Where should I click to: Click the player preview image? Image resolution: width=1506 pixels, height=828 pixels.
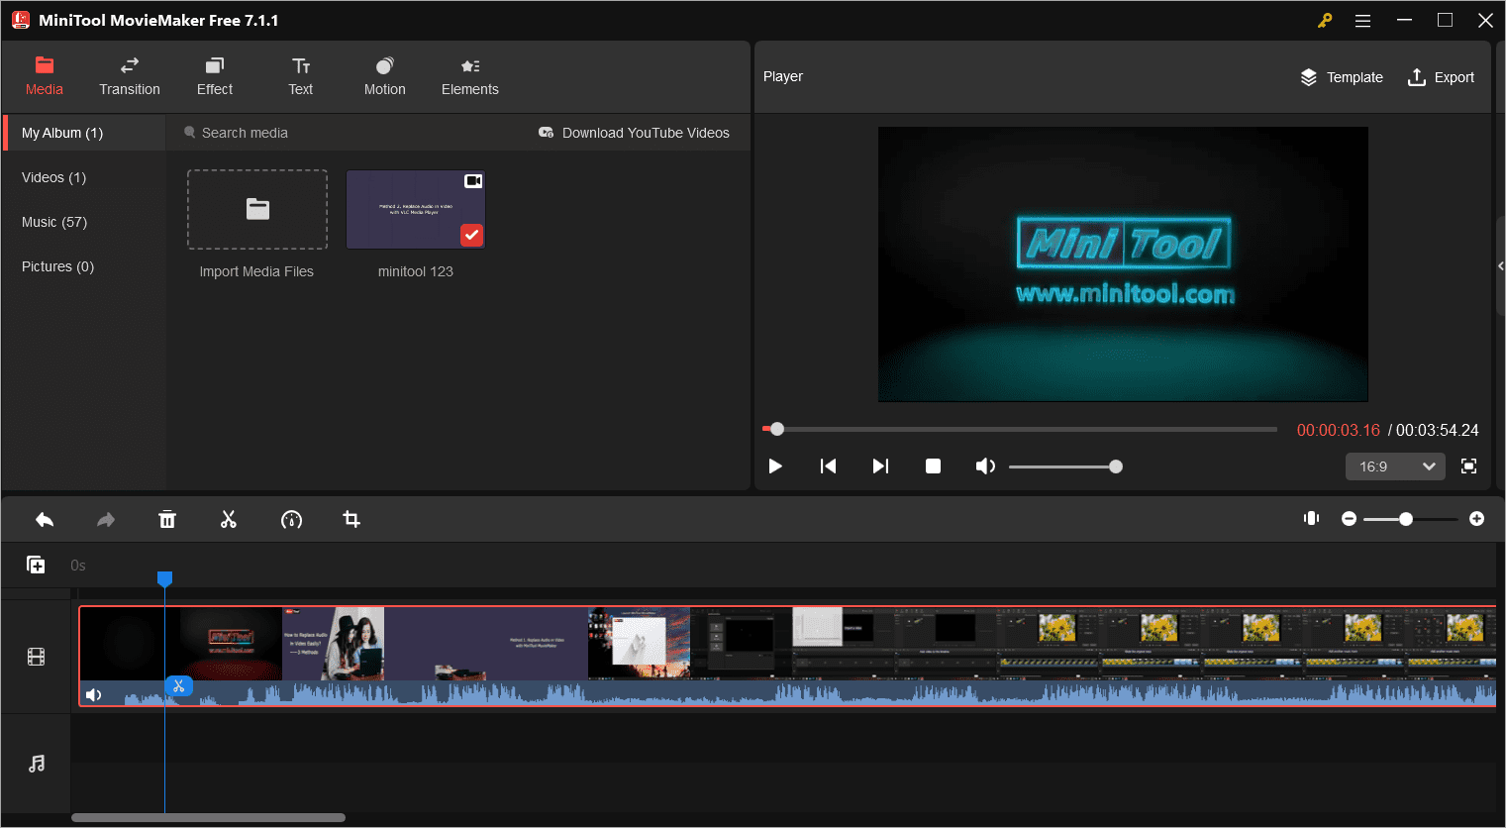click(1123, 264)
